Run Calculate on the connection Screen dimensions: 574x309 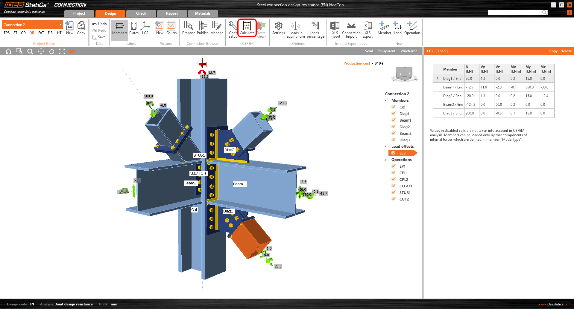[x=247, y=28]
